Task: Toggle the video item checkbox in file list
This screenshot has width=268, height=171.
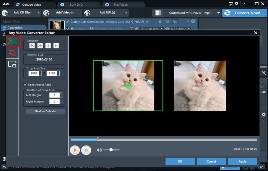Action: (68, 28)
